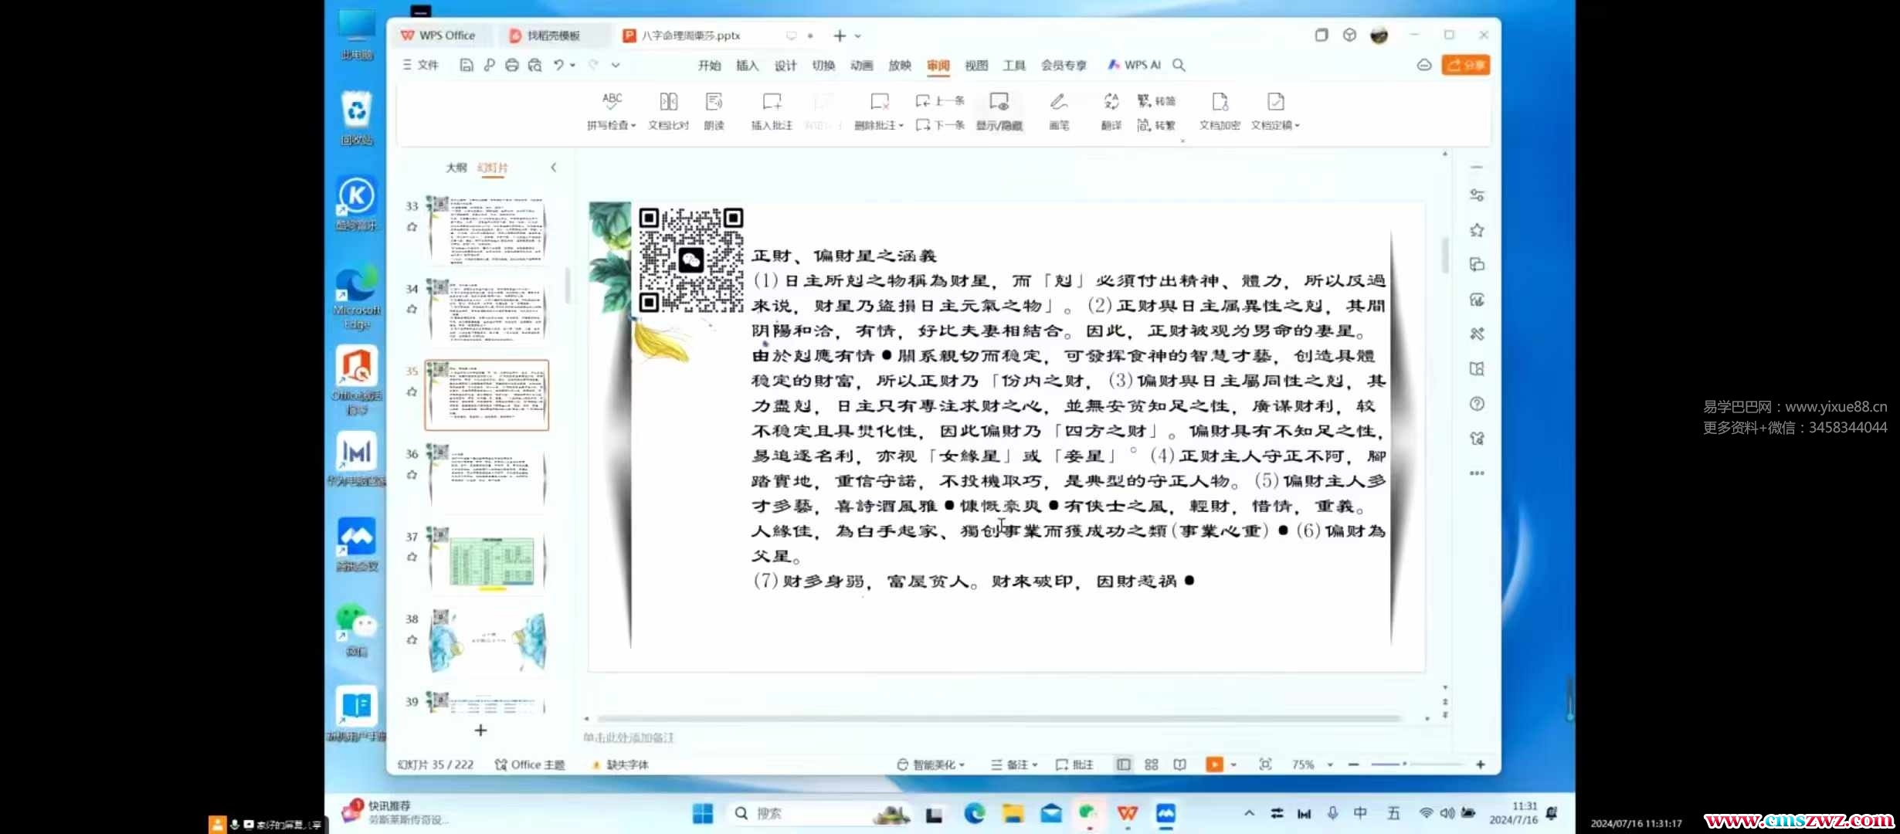
Task: Insert a comment with 插入批注
Action: (x=772, y=101)
